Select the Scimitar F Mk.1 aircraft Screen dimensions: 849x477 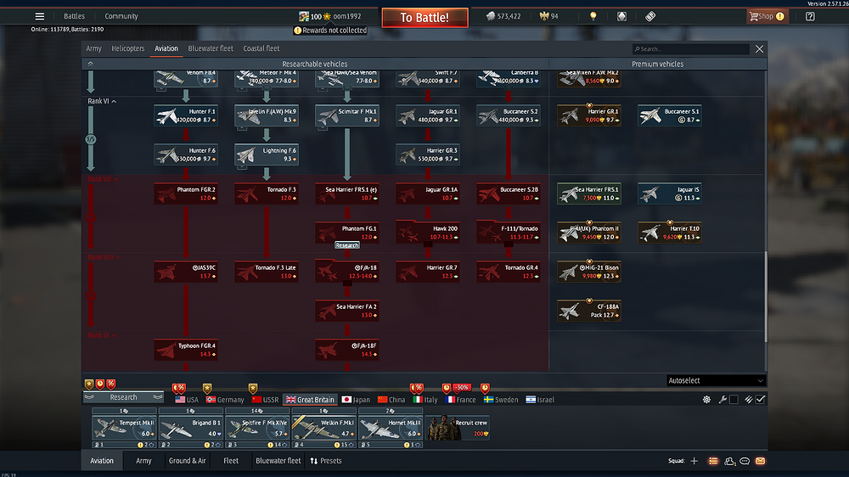click(x=347, y=115)
